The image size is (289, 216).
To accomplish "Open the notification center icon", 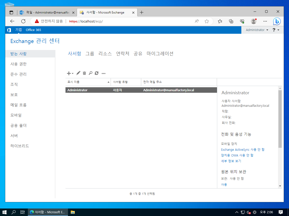I will [281, 212].
